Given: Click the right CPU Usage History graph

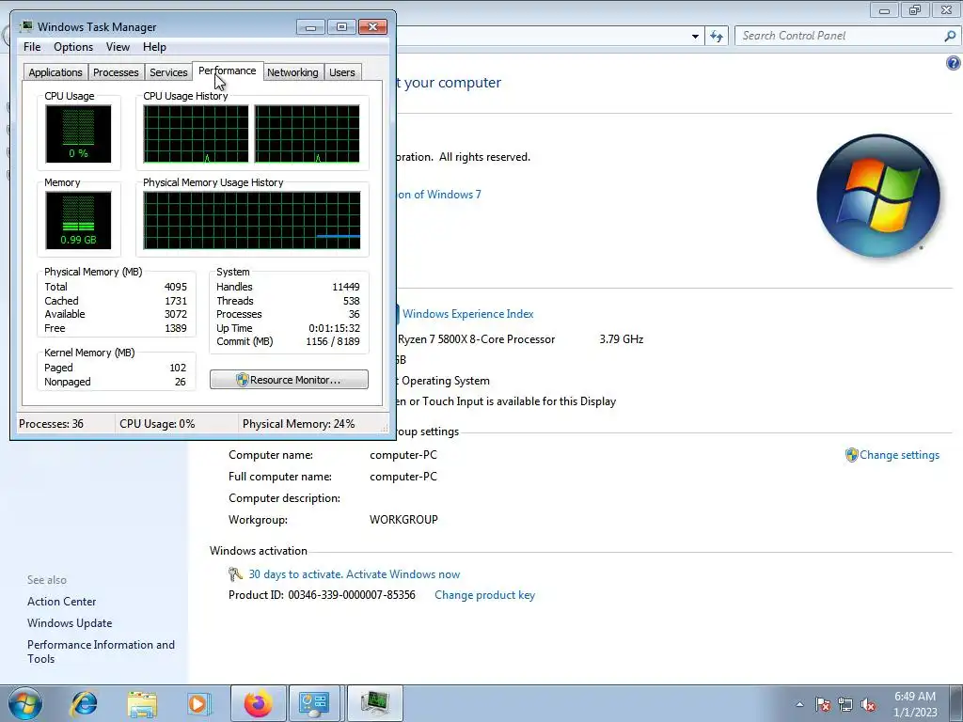Looking at the screenshot, I should [x=308, y=133].
